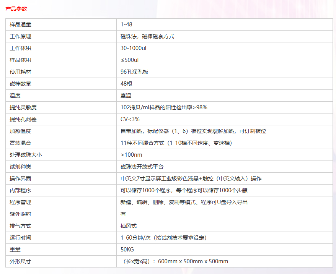
Task: Click the 磁棒数量 row label
Action: point(20,84)
